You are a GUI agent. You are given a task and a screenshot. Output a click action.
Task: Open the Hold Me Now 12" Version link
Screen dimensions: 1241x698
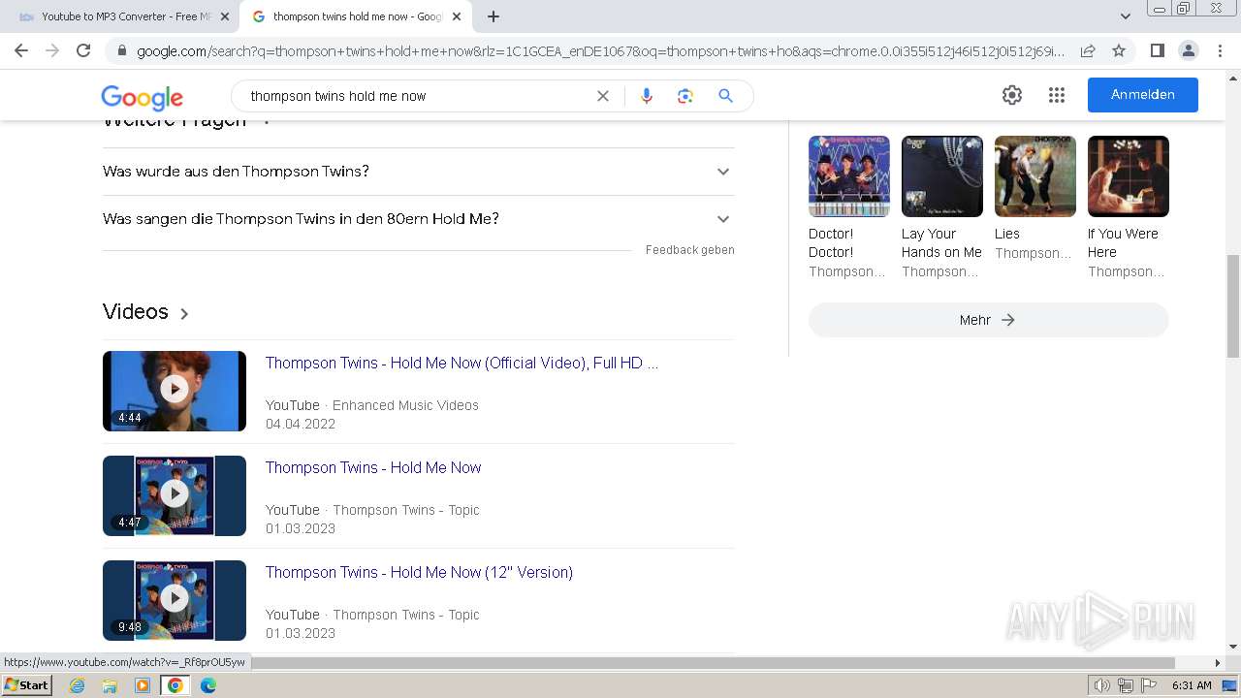(419, 572)
